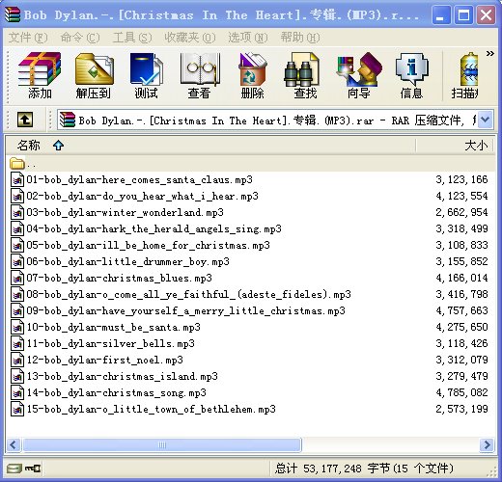Launch the 向导 (Wizard) icon

click(x=359, y=76)
